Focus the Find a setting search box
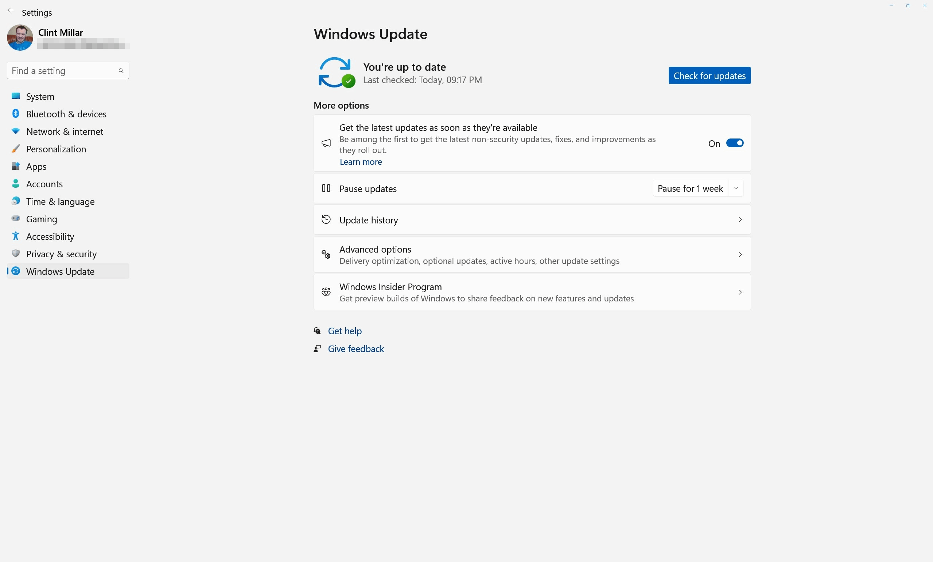The image size is (933, 562). [x=68, y=71]
